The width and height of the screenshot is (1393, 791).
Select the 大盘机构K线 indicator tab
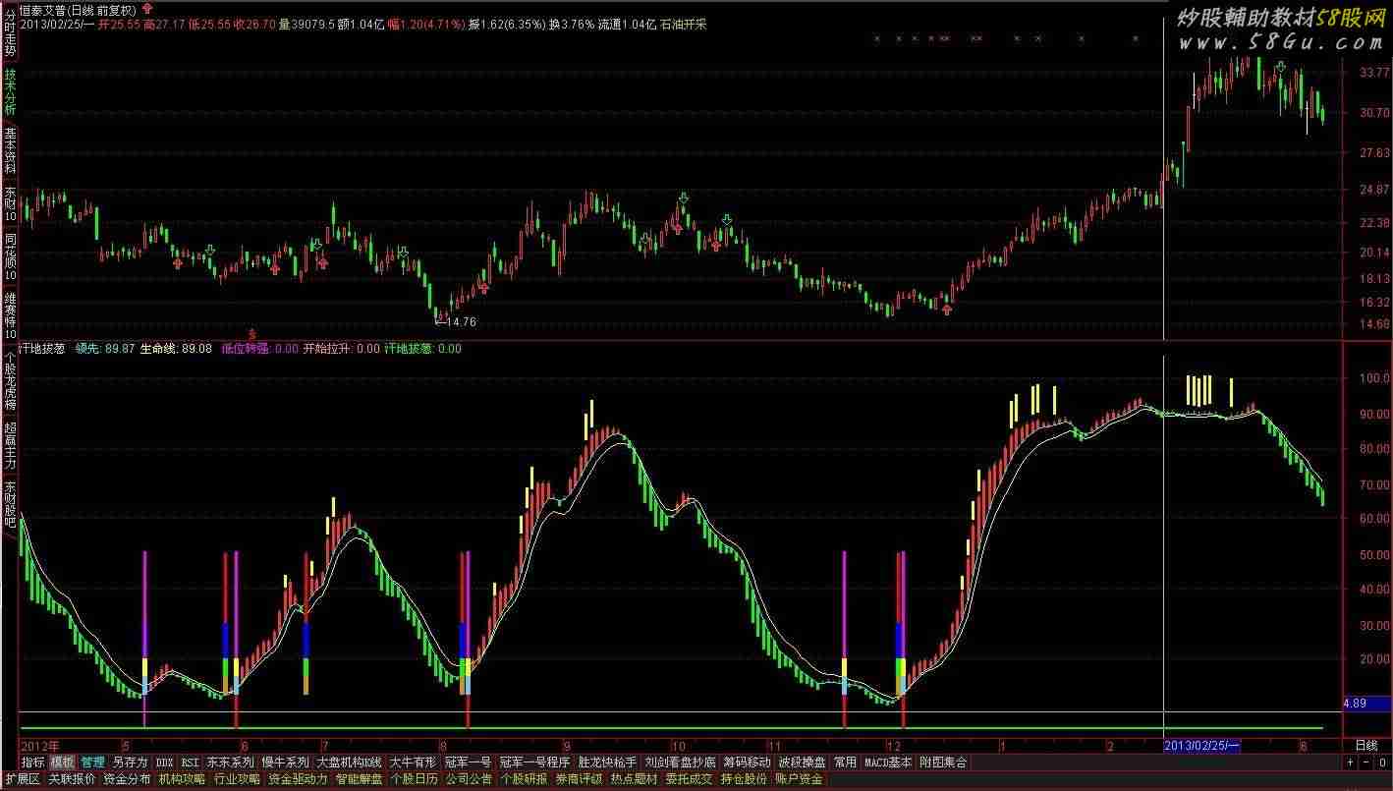349,762
